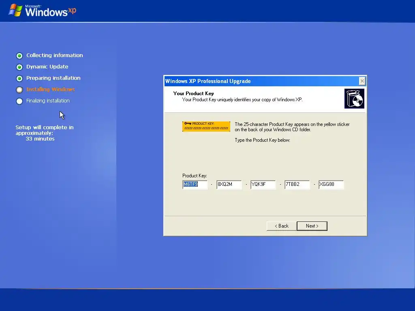
Task: Close the Windows XP Professional Upgrade dialog
Action: 362,81
